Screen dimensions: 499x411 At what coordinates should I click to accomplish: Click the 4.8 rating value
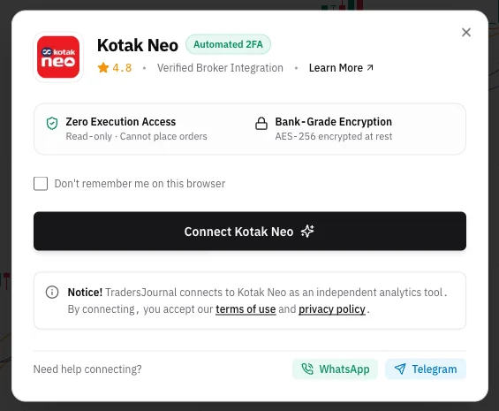point(122,68)
